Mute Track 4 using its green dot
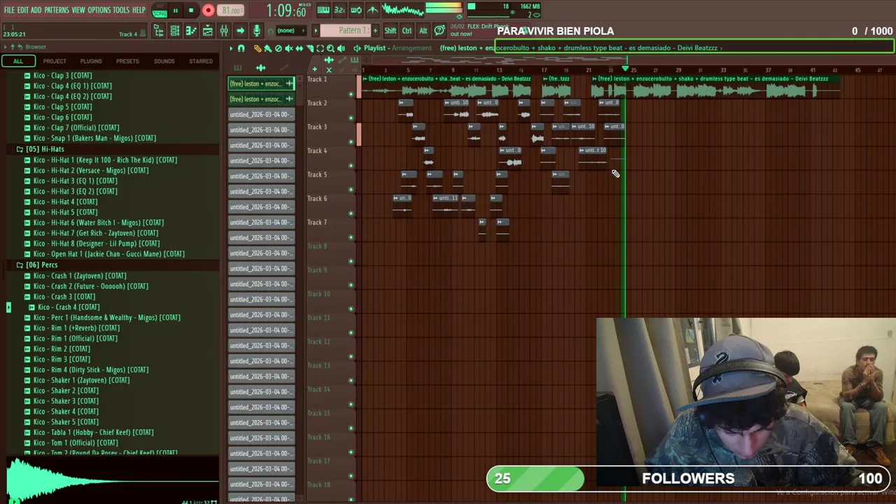Screen dimensions: 896x504 (351, 166)
